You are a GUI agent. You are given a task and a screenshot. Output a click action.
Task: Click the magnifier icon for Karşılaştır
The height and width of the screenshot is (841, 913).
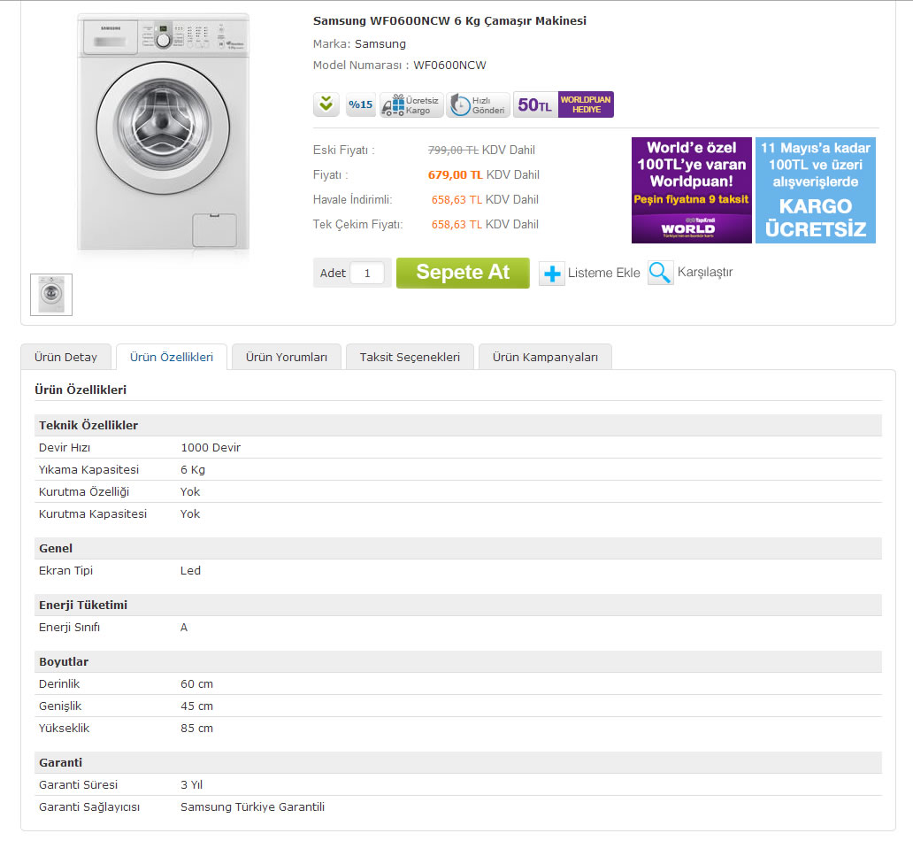pos(660,272)
